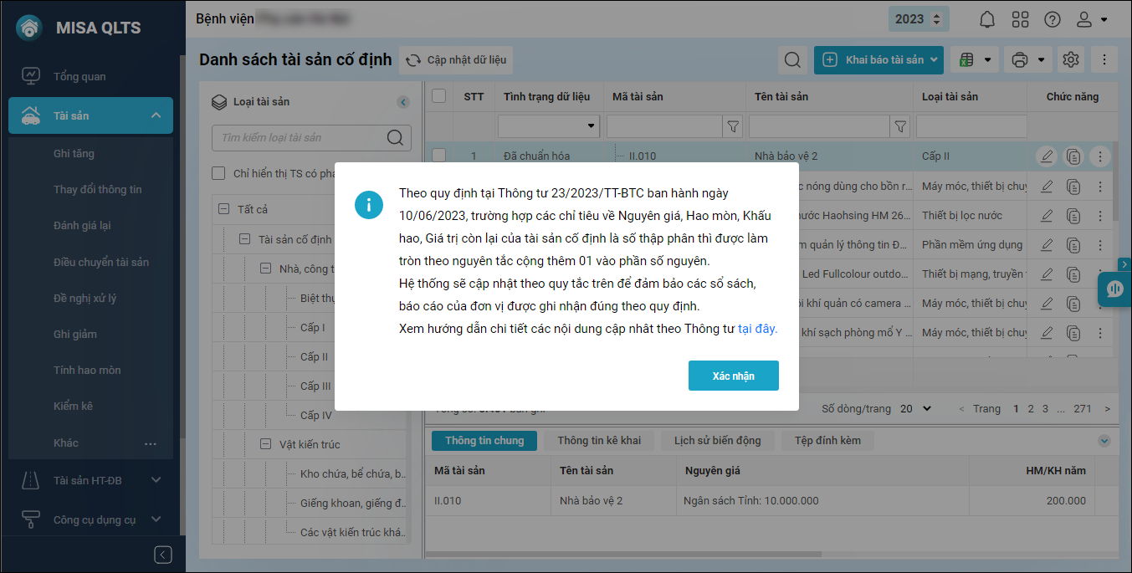Click Cập nhật dữ liệu button
1132x573 pixels.
[456, 60]
